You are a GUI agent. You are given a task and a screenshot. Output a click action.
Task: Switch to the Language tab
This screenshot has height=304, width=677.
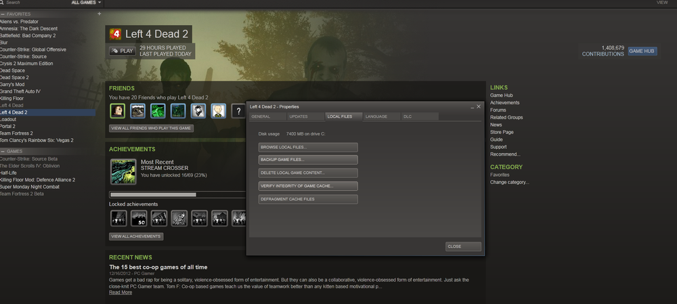click(x=382, y=116)
